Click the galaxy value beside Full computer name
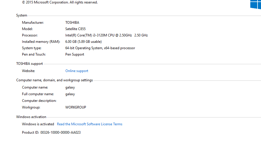 pos(70,94)
